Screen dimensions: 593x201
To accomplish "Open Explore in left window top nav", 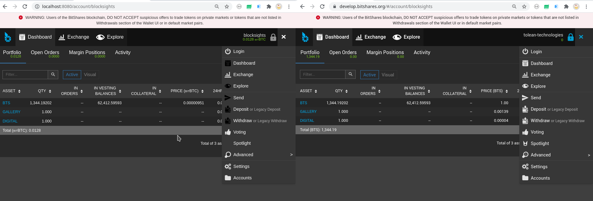I will (110, 37).
